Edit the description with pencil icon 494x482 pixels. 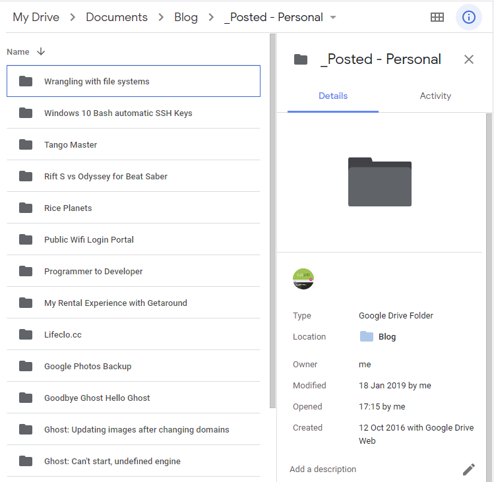point(468,469)
